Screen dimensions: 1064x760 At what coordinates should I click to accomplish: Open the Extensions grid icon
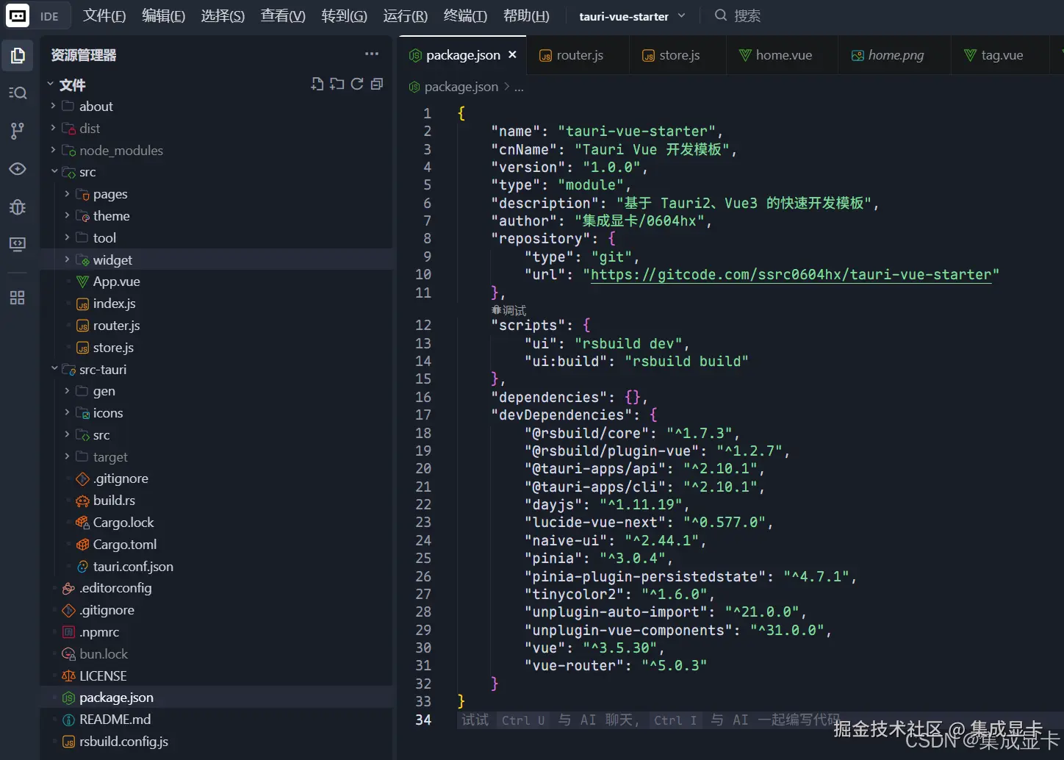coord(18,298)
